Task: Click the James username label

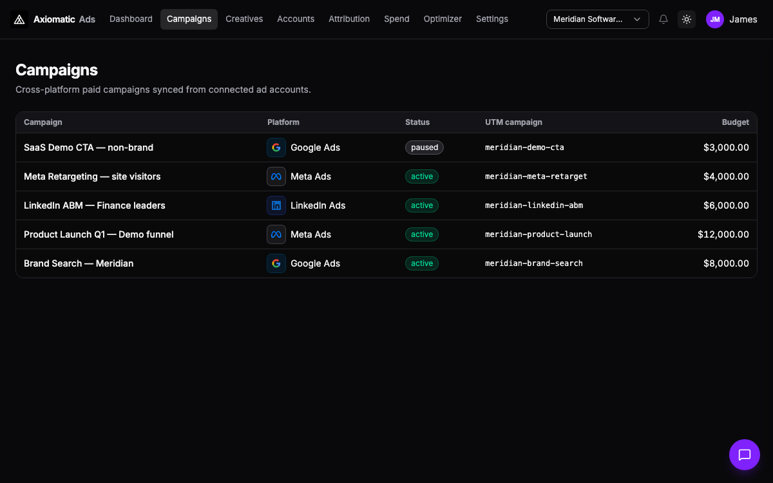Action: coord(743,19)
